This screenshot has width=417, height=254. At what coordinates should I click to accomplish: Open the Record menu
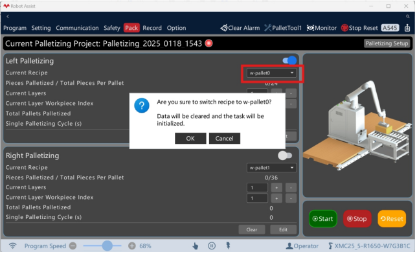152,28
